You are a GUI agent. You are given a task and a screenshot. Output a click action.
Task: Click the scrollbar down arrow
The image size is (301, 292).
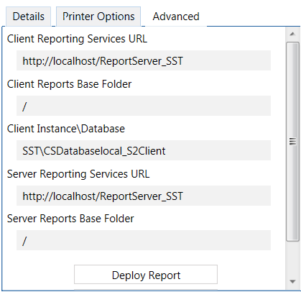(x=292, y=281)
